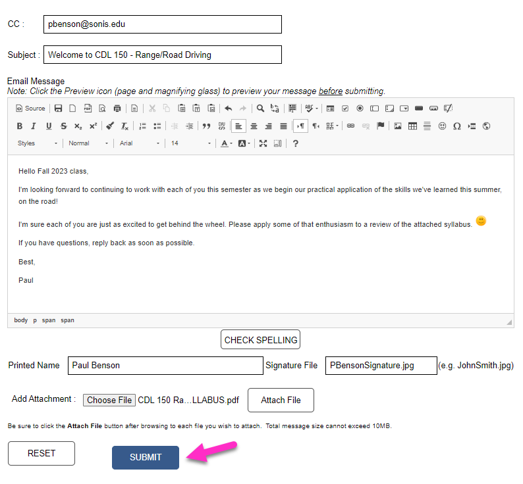This screenshot has width=523, height=484.
Task: Insert a textarea form element
Action: 389,109
